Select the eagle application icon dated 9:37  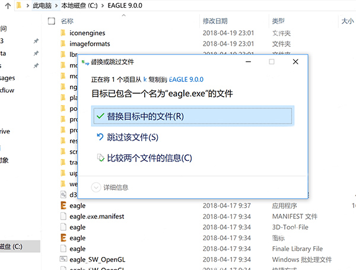[63, 205]
